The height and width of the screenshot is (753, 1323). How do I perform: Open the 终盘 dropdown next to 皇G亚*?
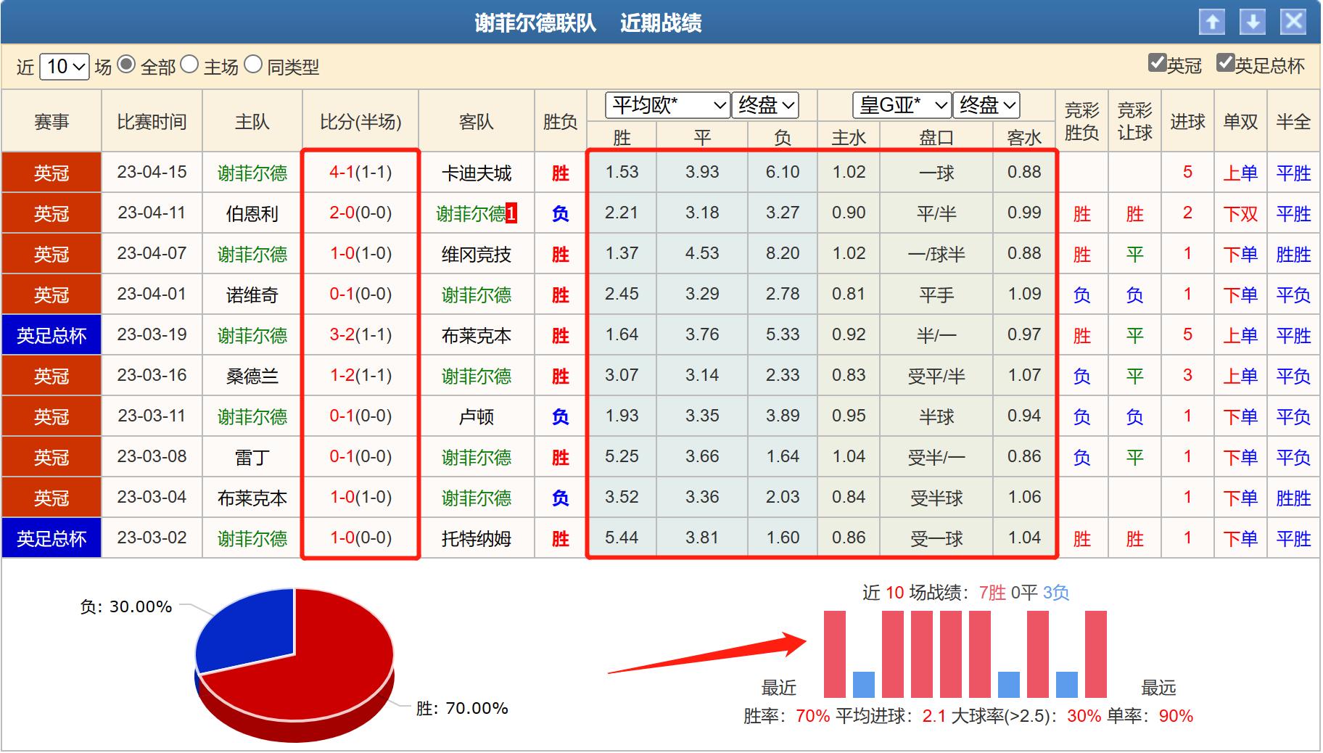coord(986,105)
